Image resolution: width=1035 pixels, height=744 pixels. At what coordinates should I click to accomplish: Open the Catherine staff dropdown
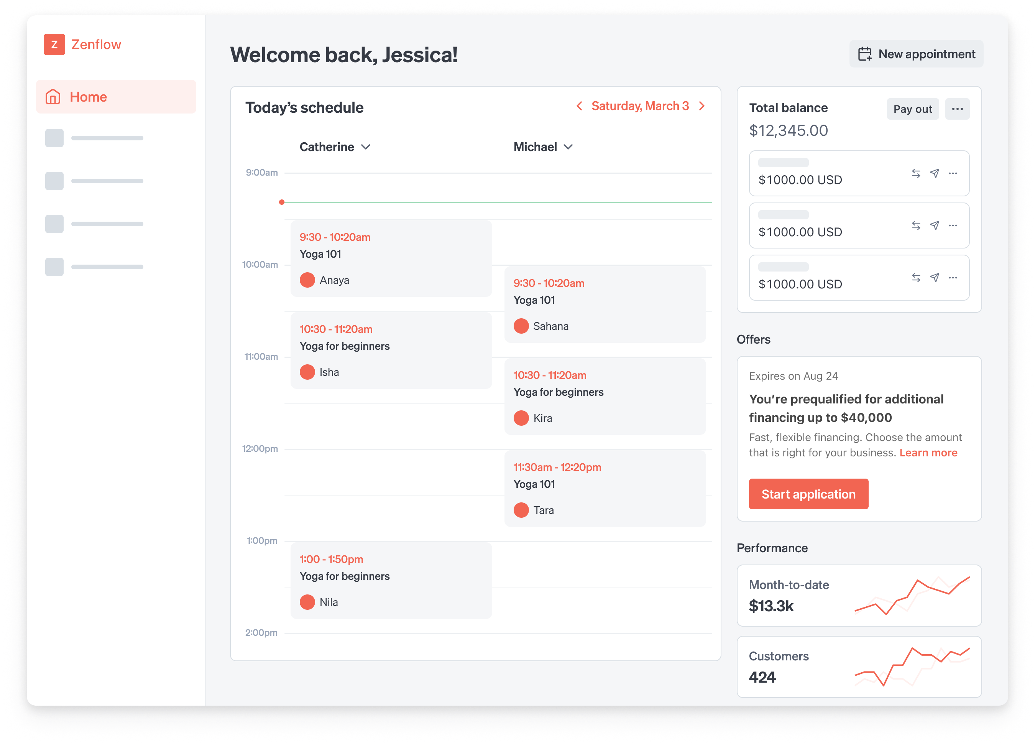click(335, 147)
